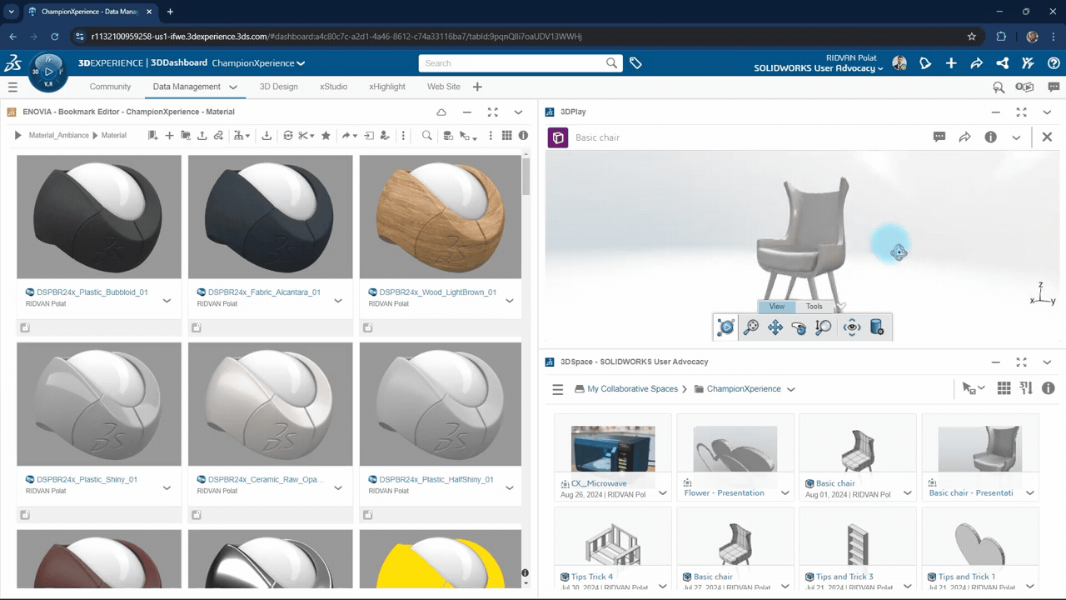Open the selection mode dropdown in 3DSpace
Screen dimensions: 1066x600
(974, 388)
